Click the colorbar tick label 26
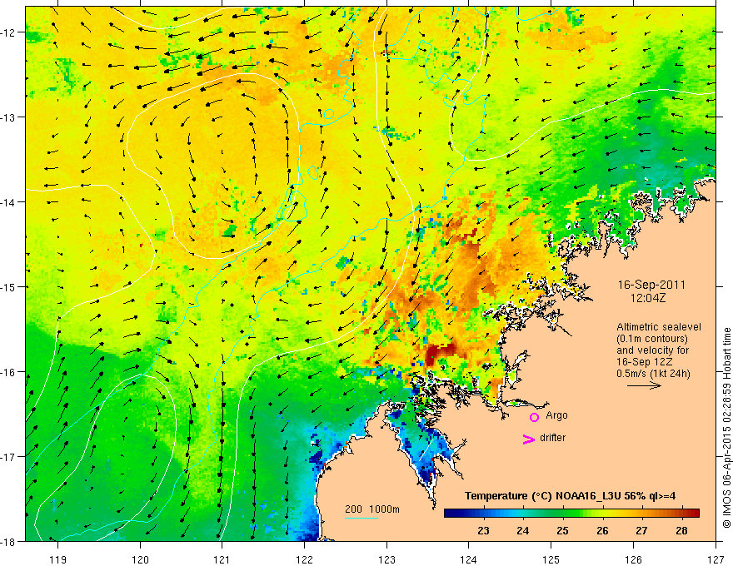This screenshot has height=566, width=733. pos(602,530)
